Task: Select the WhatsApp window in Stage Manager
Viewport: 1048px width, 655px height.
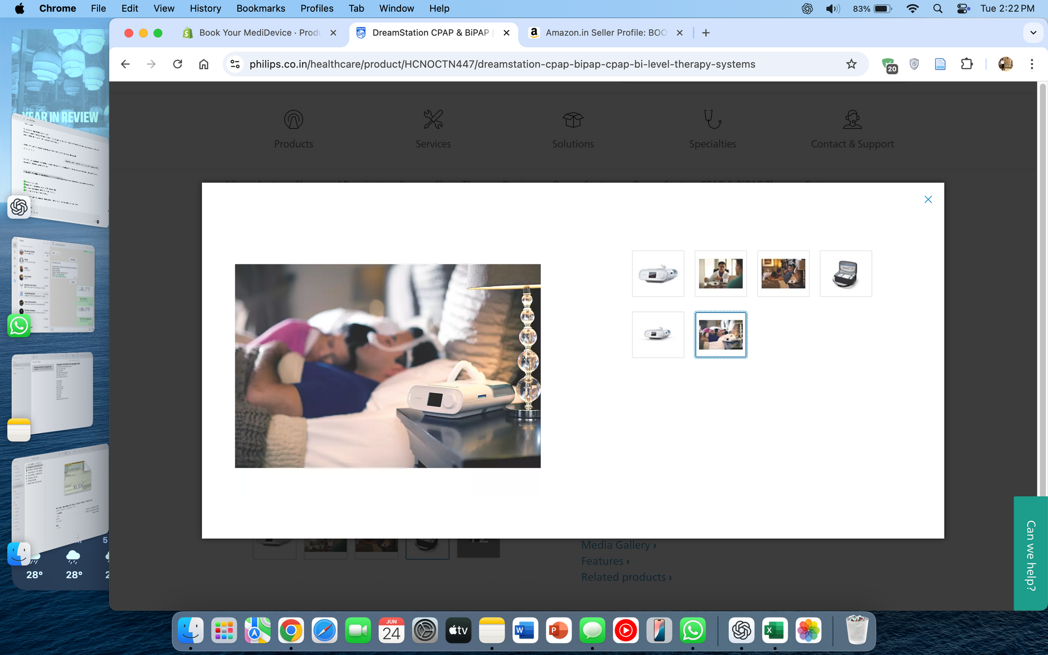Action: point(53,285)
